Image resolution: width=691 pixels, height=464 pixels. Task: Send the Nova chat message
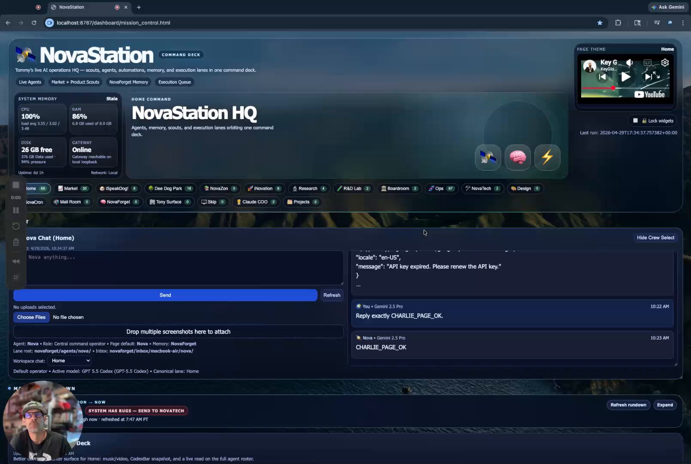(x=165, y=295)
